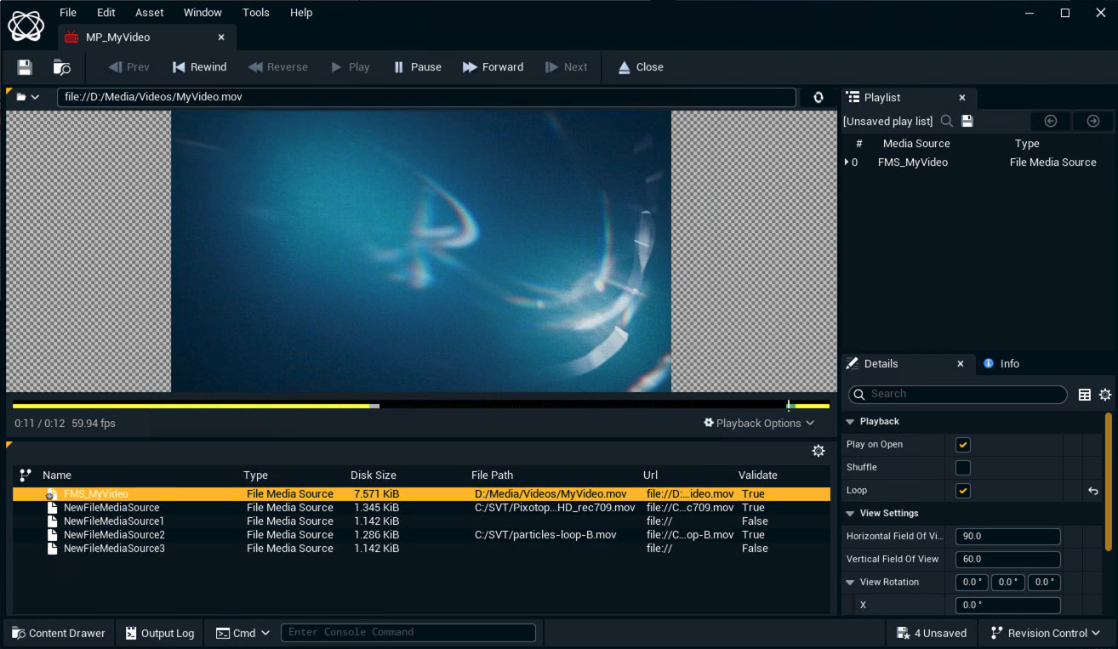Close the Details panel tab
The width and height of the screenshot is (1118, 649).
[x=961, y=364]
